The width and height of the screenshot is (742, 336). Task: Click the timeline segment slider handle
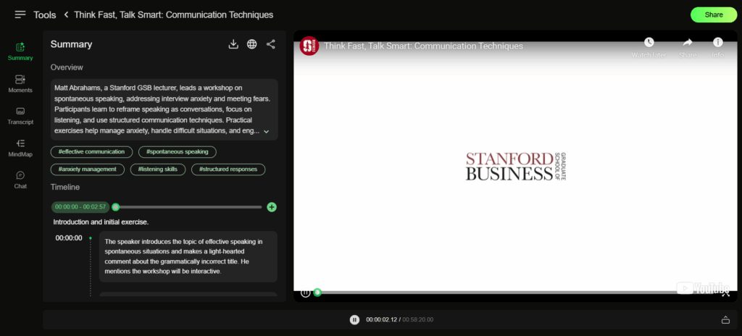115,207
